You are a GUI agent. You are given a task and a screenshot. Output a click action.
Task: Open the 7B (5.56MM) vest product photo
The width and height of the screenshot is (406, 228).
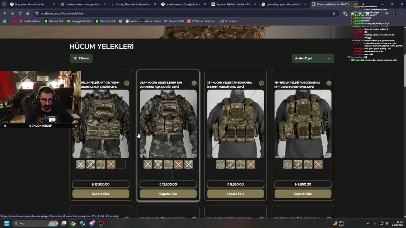(x=235, y=124)
